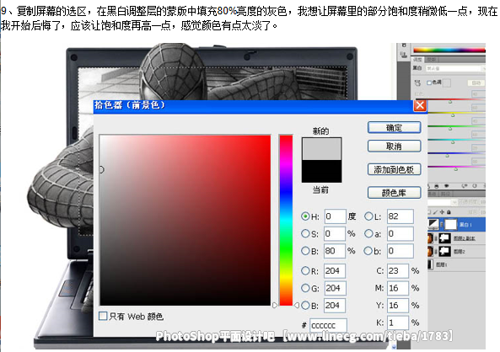Click the cyans slider handle
This screenshot has width=500, height=352.
[453, 142]
